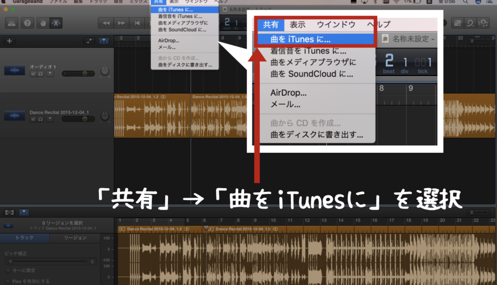Choose AirDrop… from the share menu
Viewport: 497px width, 285px height.
click(x=184, y=41)
